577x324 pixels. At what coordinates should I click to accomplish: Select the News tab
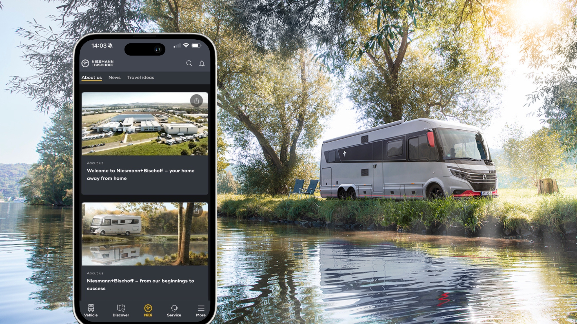[x=115, y=77]
